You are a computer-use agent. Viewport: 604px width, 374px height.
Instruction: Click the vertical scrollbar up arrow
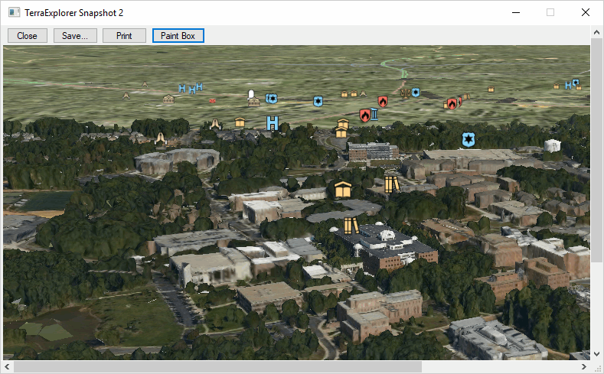pos(596,32)
